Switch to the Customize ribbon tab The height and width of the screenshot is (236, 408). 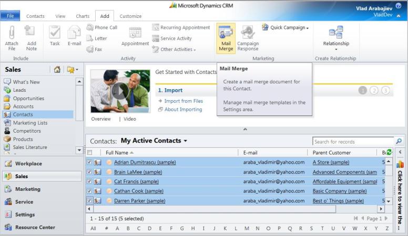coord(130,16)
